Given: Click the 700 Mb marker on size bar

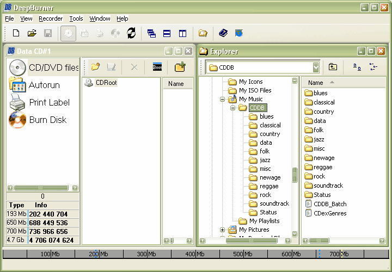Looking at the screenshot, I should 339,254.
